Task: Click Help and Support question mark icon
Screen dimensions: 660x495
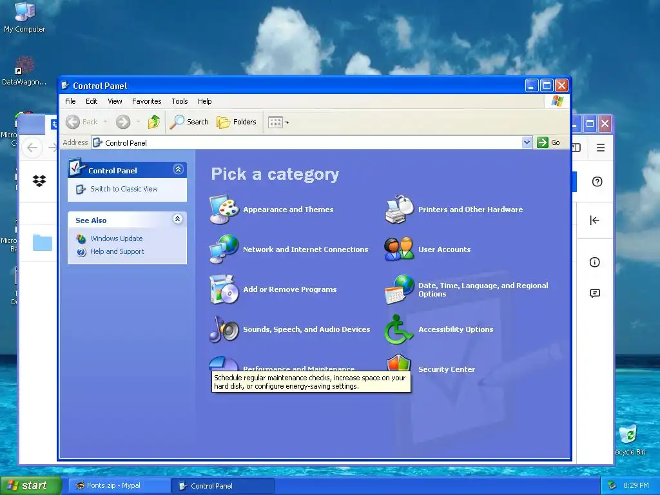Action: [x=81, y=252]
